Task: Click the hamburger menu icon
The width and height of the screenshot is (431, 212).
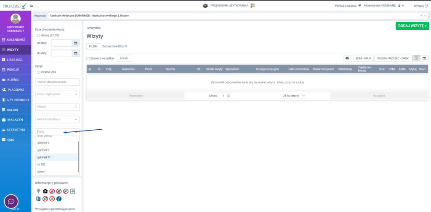Action: point(32,5)
